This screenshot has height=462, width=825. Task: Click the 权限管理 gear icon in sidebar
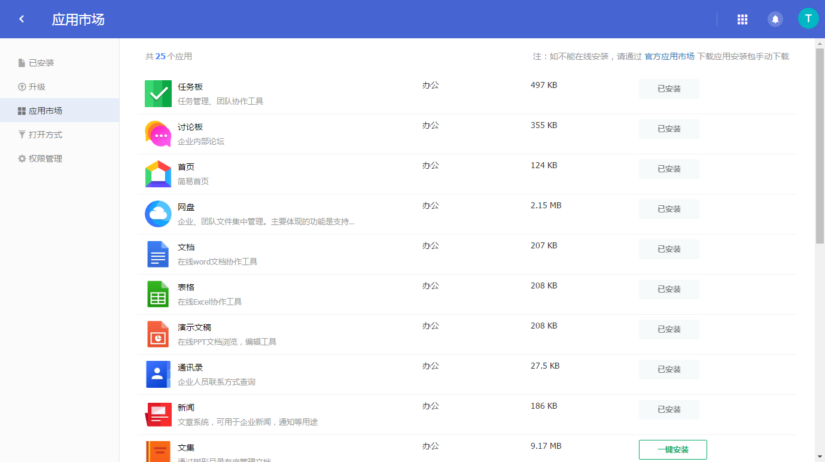coord(22,159)
